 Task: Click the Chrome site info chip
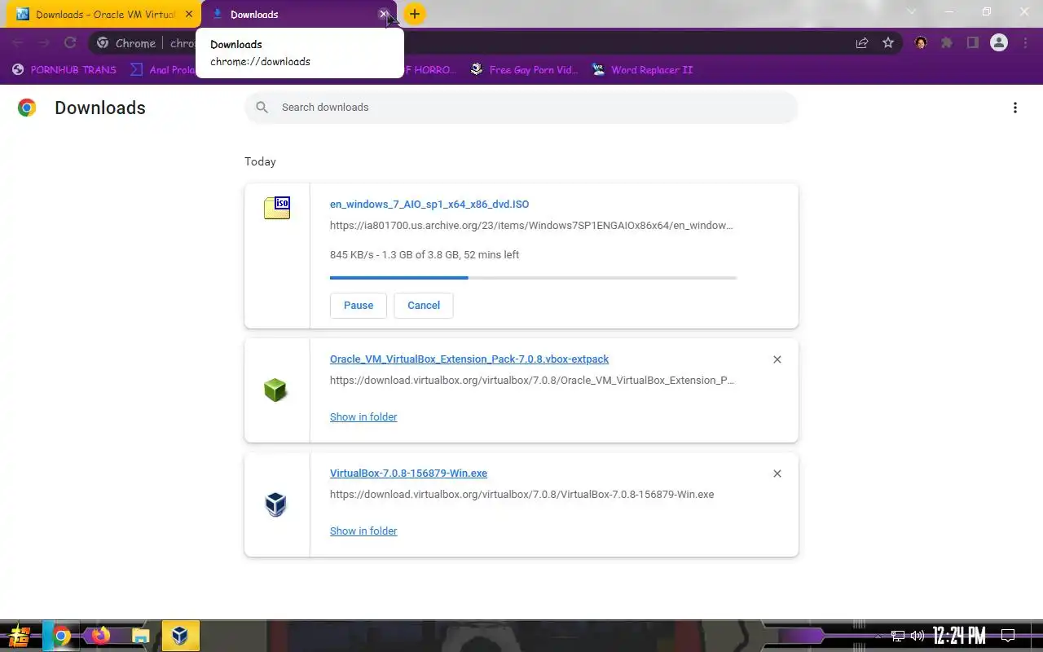(126, 43)
